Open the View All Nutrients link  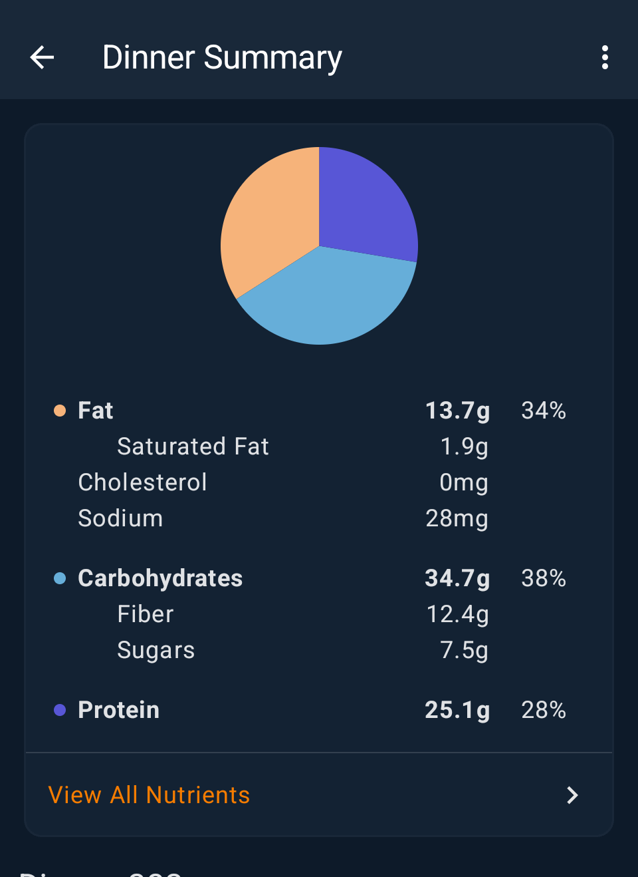click(150, 795)
